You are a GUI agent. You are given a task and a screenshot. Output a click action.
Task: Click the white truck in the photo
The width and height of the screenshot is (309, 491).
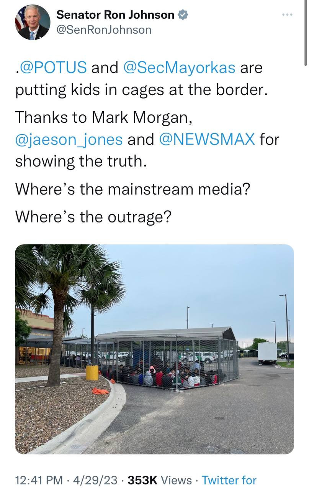point(267,353)
